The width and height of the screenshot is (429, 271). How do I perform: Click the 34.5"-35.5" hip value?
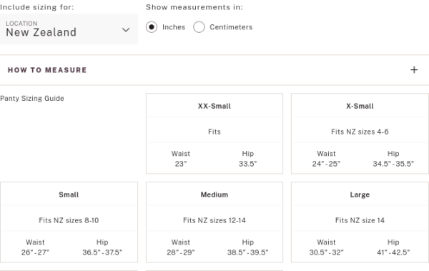coord(393,164)
